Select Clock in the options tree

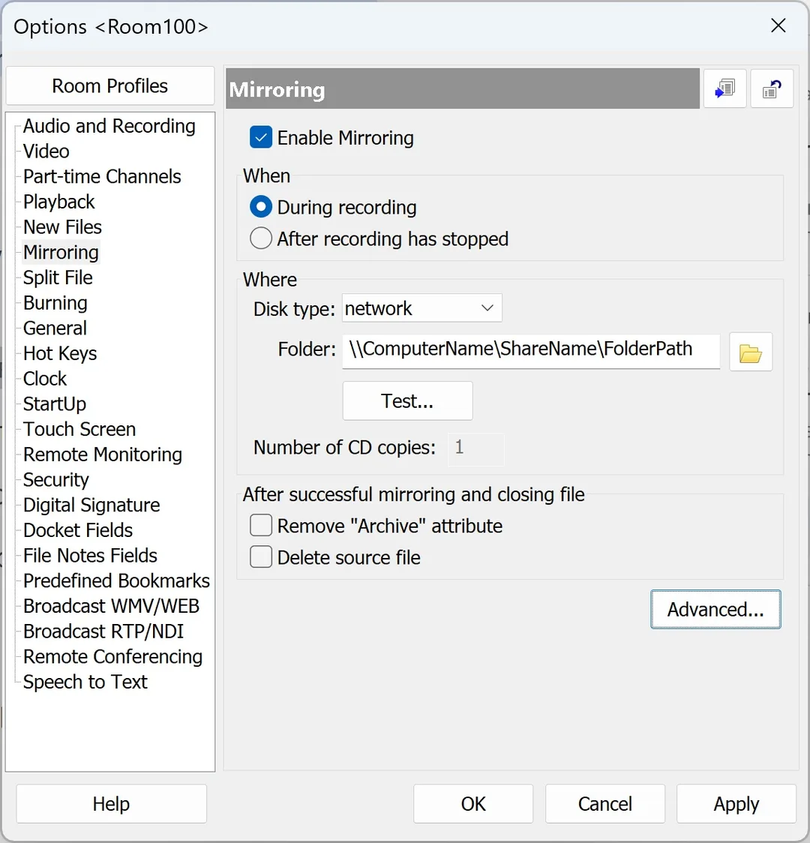[45, 379]
